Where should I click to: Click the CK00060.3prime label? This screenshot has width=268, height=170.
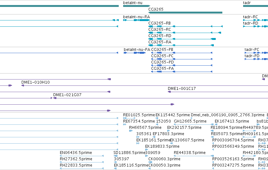click(164, 159)
